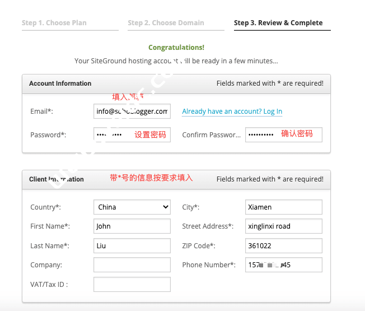Viewport: 365px width, 311px height.
Task: Select the Last Name field with Liu
Action: pyautogui.click(x=132, y=245)
